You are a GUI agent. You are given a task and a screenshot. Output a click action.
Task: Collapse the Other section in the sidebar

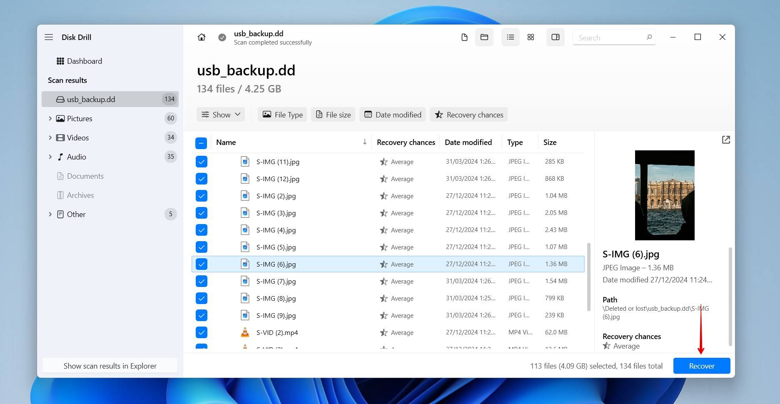(x=50, y=214)
